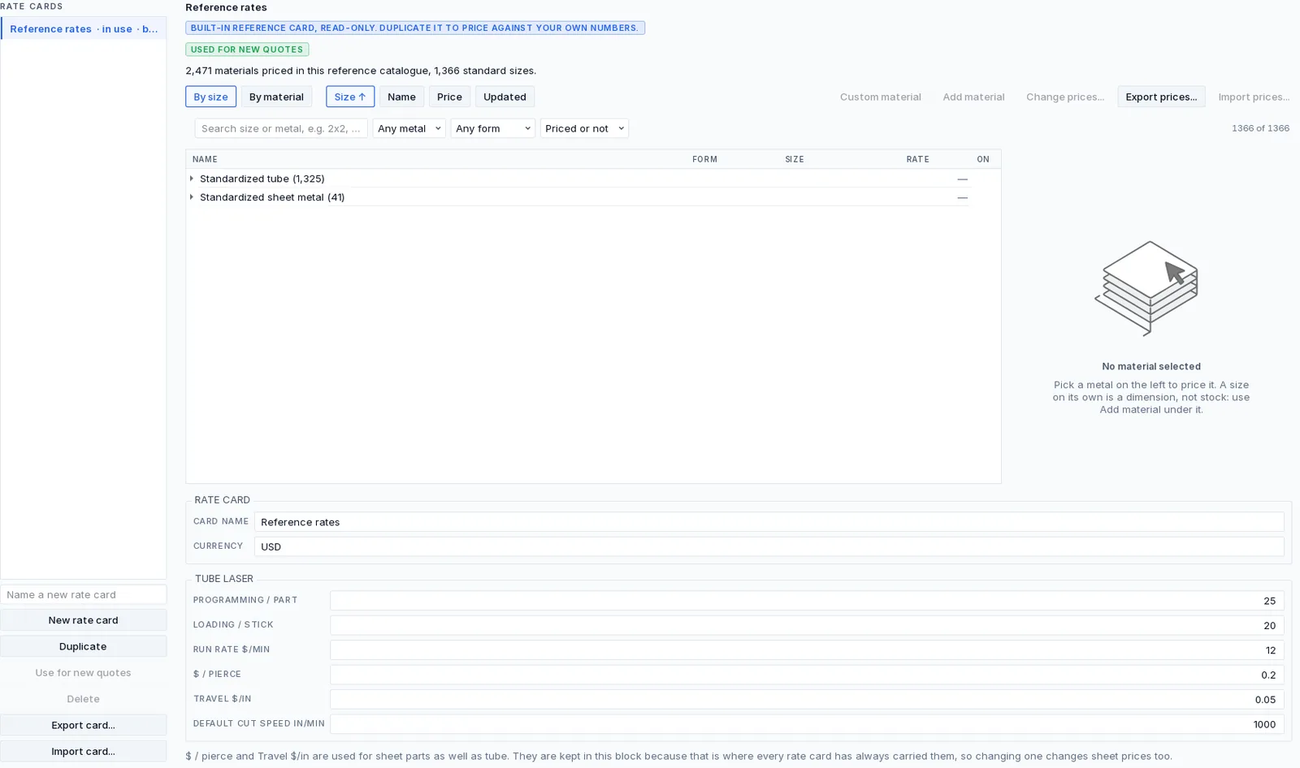Edit Travel $/in value

point(807,700)
